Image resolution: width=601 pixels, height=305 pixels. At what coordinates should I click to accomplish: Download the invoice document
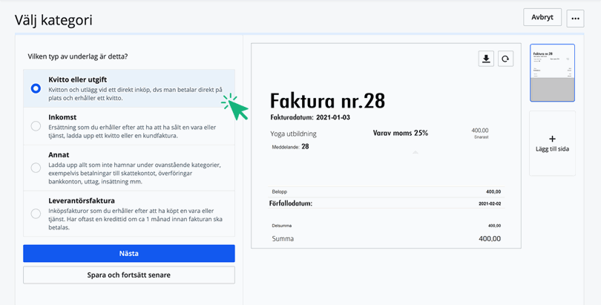(x=486, y=59)
